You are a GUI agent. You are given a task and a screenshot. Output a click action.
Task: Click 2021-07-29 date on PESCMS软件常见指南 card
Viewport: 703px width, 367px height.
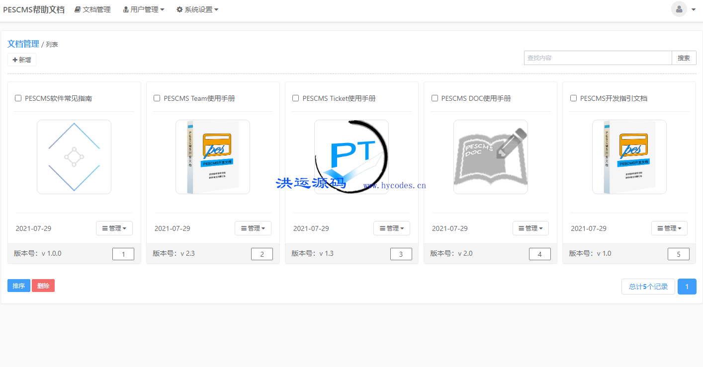pos(33,228)
